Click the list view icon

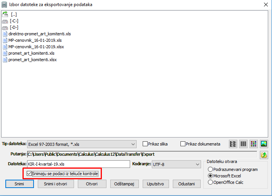(x=233, y=144)
